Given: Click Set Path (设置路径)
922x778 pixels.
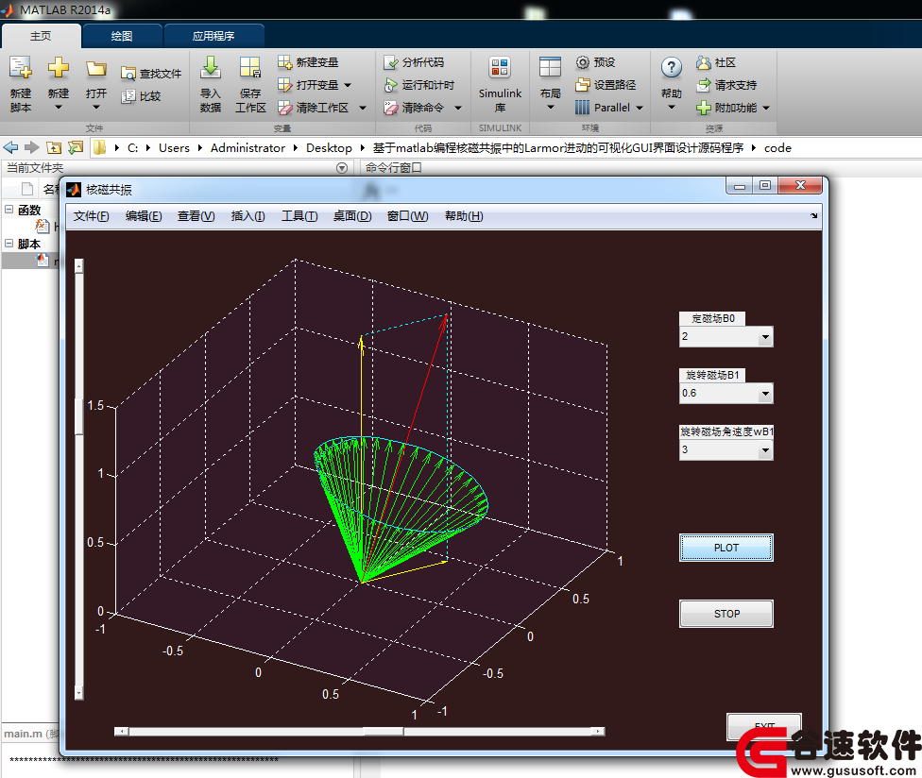Looking at the screenshot, I should tap(606, 85).
